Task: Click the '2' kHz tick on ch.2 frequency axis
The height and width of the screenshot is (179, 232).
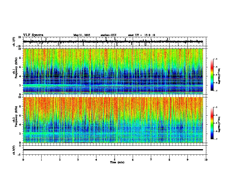Action: click(20, 134)
